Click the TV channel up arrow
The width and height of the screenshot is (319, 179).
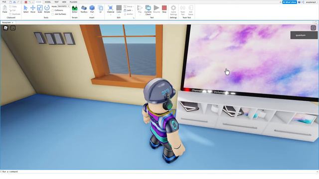[205, 91]
